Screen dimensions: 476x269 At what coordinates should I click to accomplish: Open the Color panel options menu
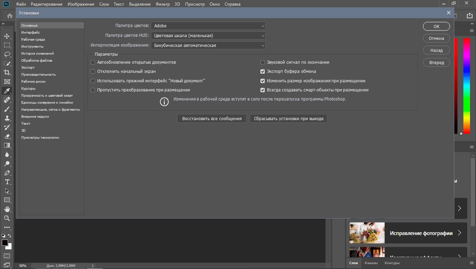click(472, 31)
